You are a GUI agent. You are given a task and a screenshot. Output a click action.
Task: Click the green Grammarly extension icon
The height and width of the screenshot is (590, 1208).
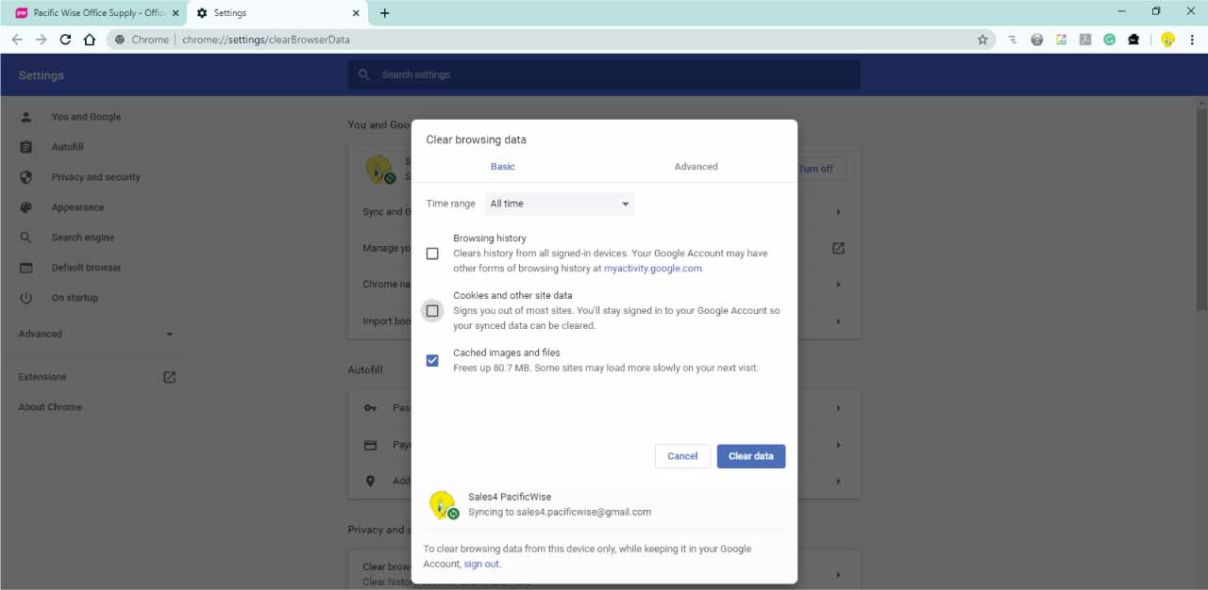pos(1110,40)
